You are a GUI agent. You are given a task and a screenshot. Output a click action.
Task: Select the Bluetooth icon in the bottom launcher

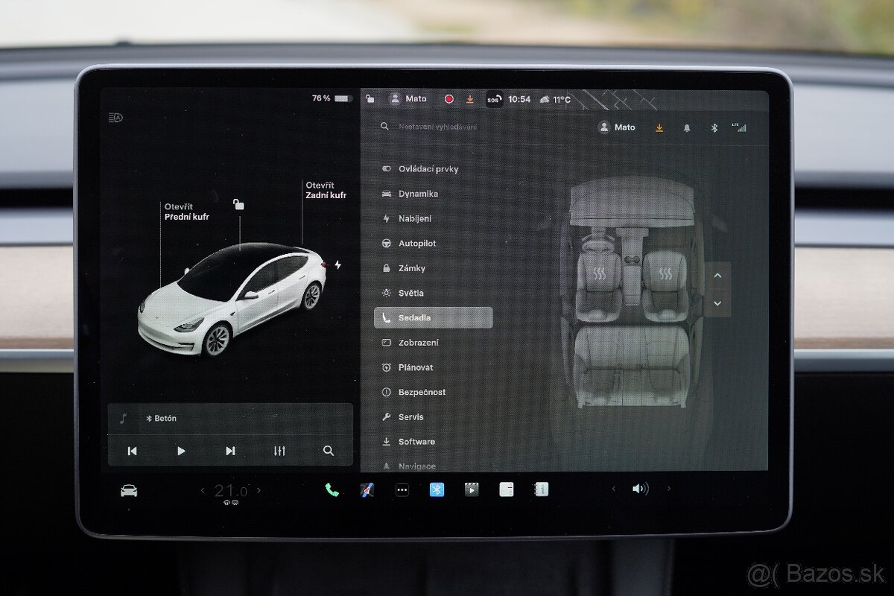point(436,489)
